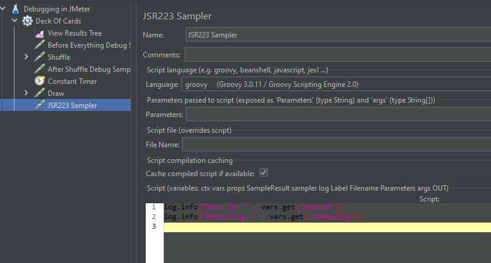Select View Results Tree in the tree
The image size is (491, 263).
point(74,33)
